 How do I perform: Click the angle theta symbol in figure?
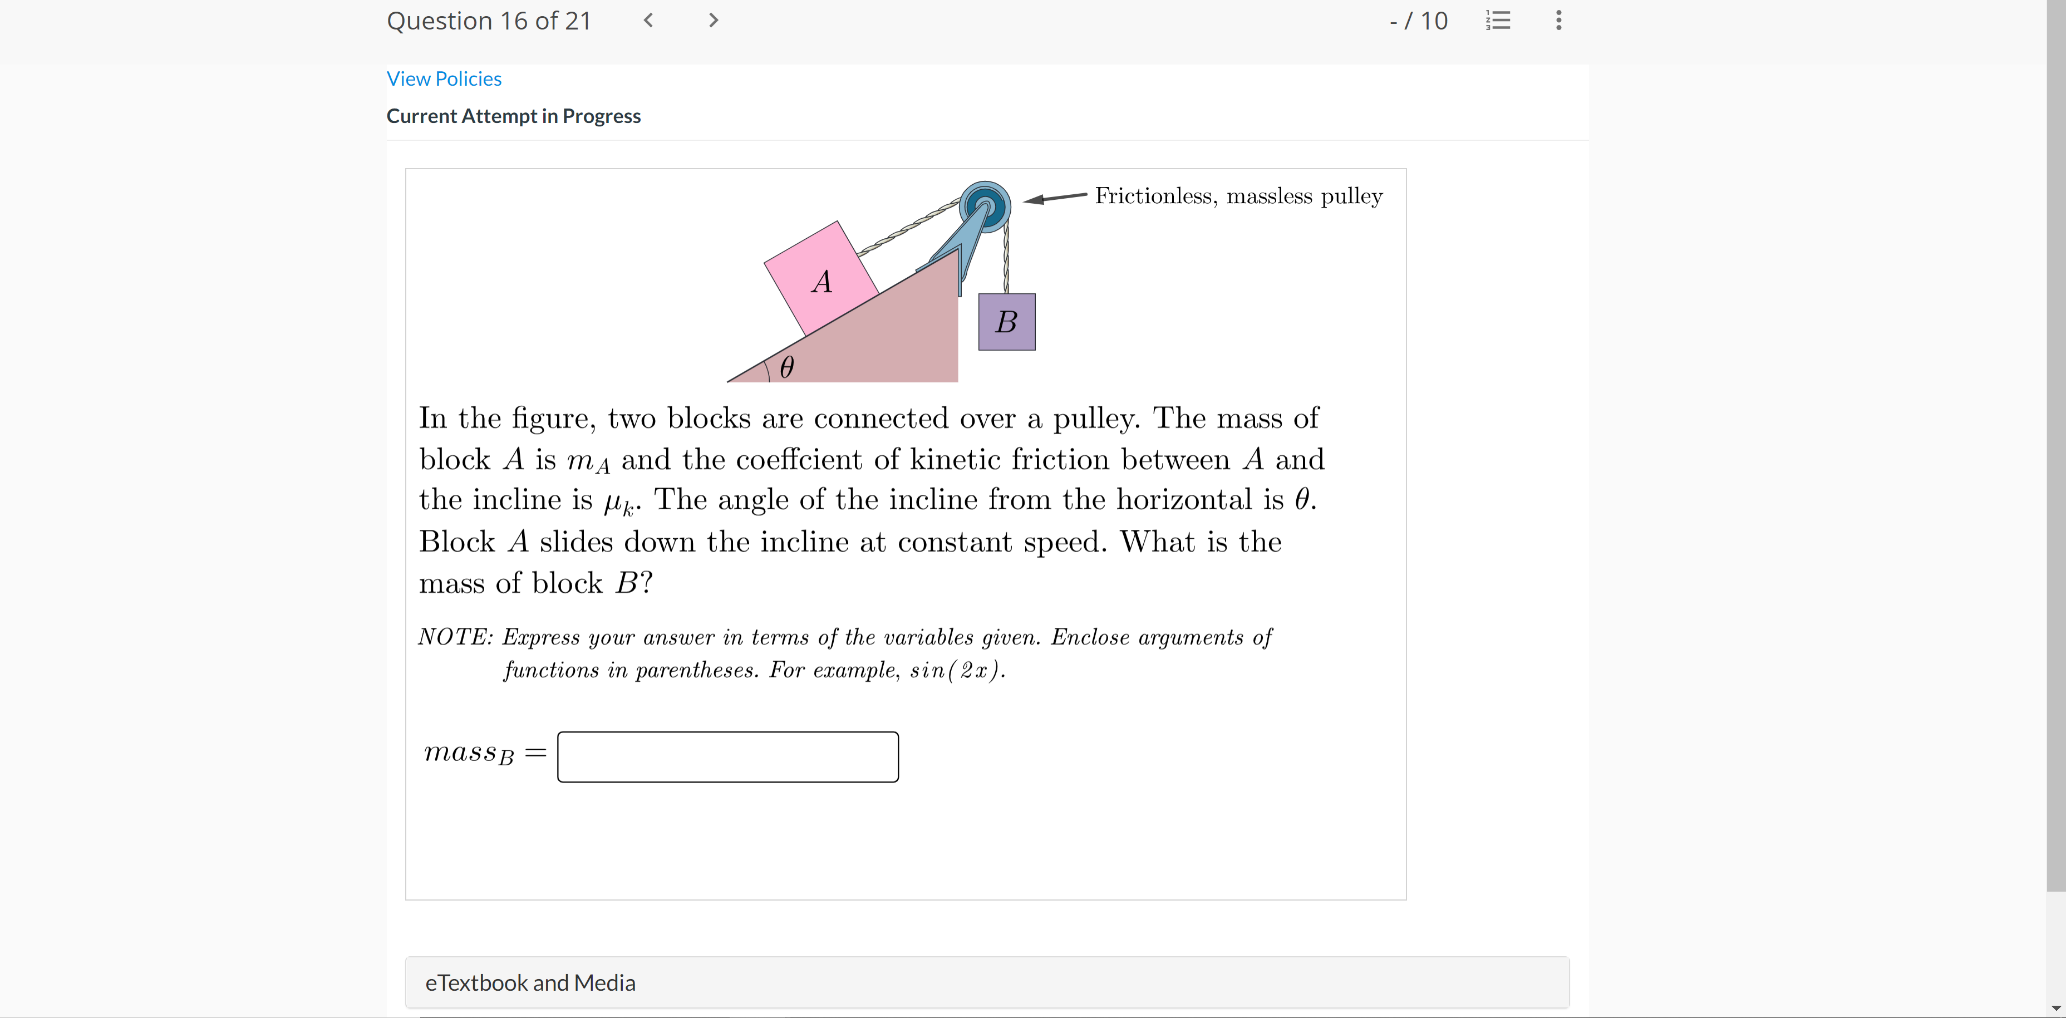pyautogui.click(x=787, y=367)
